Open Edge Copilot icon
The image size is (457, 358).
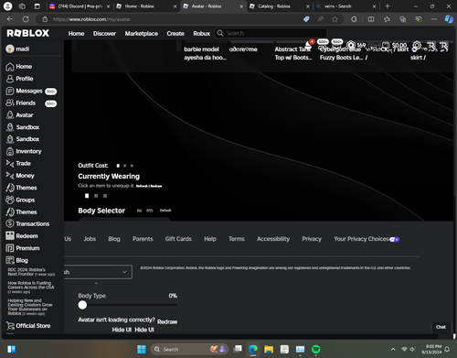(449, 19)
